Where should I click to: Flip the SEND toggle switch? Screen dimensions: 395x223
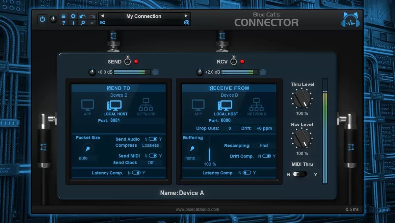[x=127, y=61]
